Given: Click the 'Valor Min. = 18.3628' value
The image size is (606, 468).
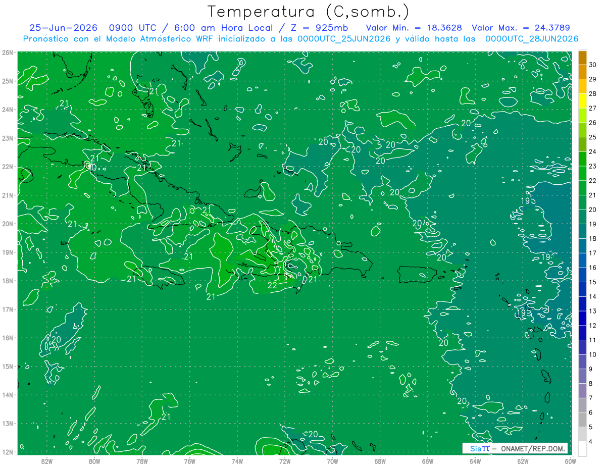Looking at the screenshot, I should tap(415, 28).
